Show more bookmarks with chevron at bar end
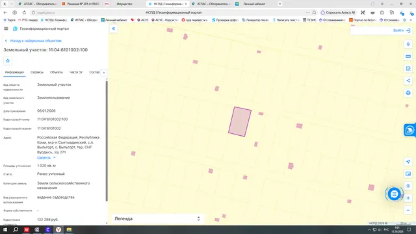The height and width of the screenshot is (234, 416). 411,20
